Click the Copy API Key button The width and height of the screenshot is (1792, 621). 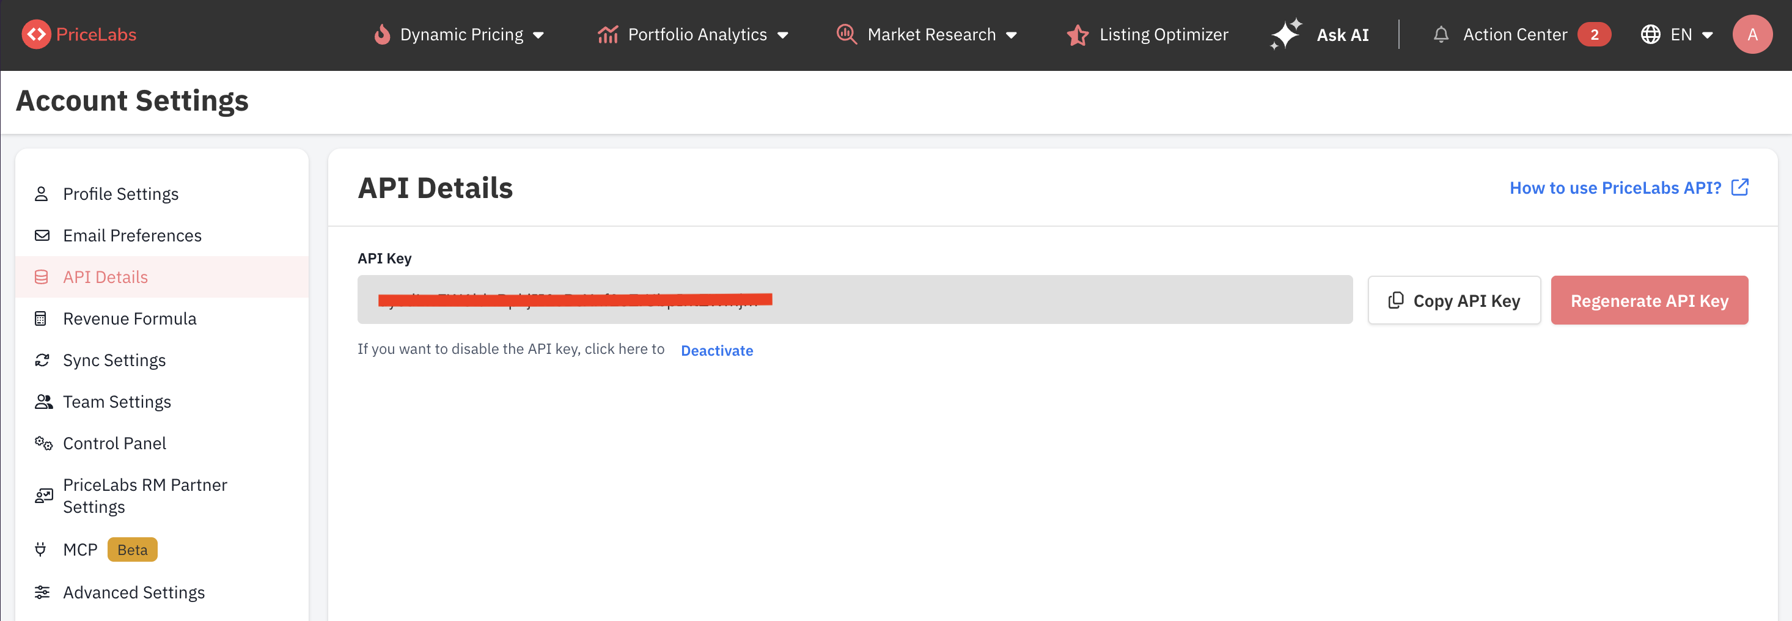click(x=1454, y=301)
